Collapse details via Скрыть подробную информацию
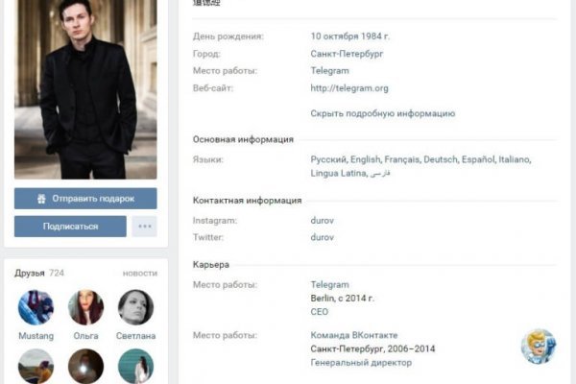576x384 pixels. (x=382, y=113)
